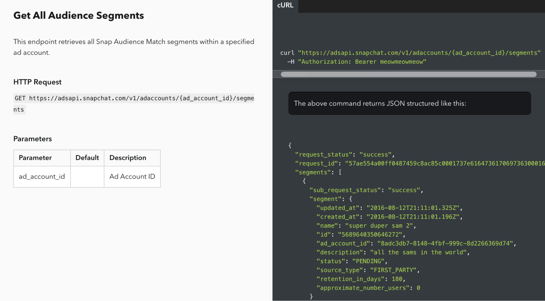Click the Ad Account ID description cell

[x=132, y=177]
